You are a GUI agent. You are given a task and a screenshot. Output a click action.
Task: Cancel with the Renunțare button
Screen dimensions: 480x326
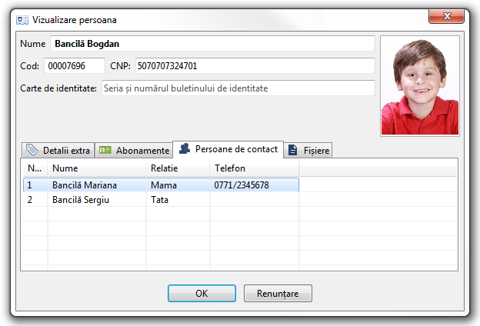click(278, 293)
